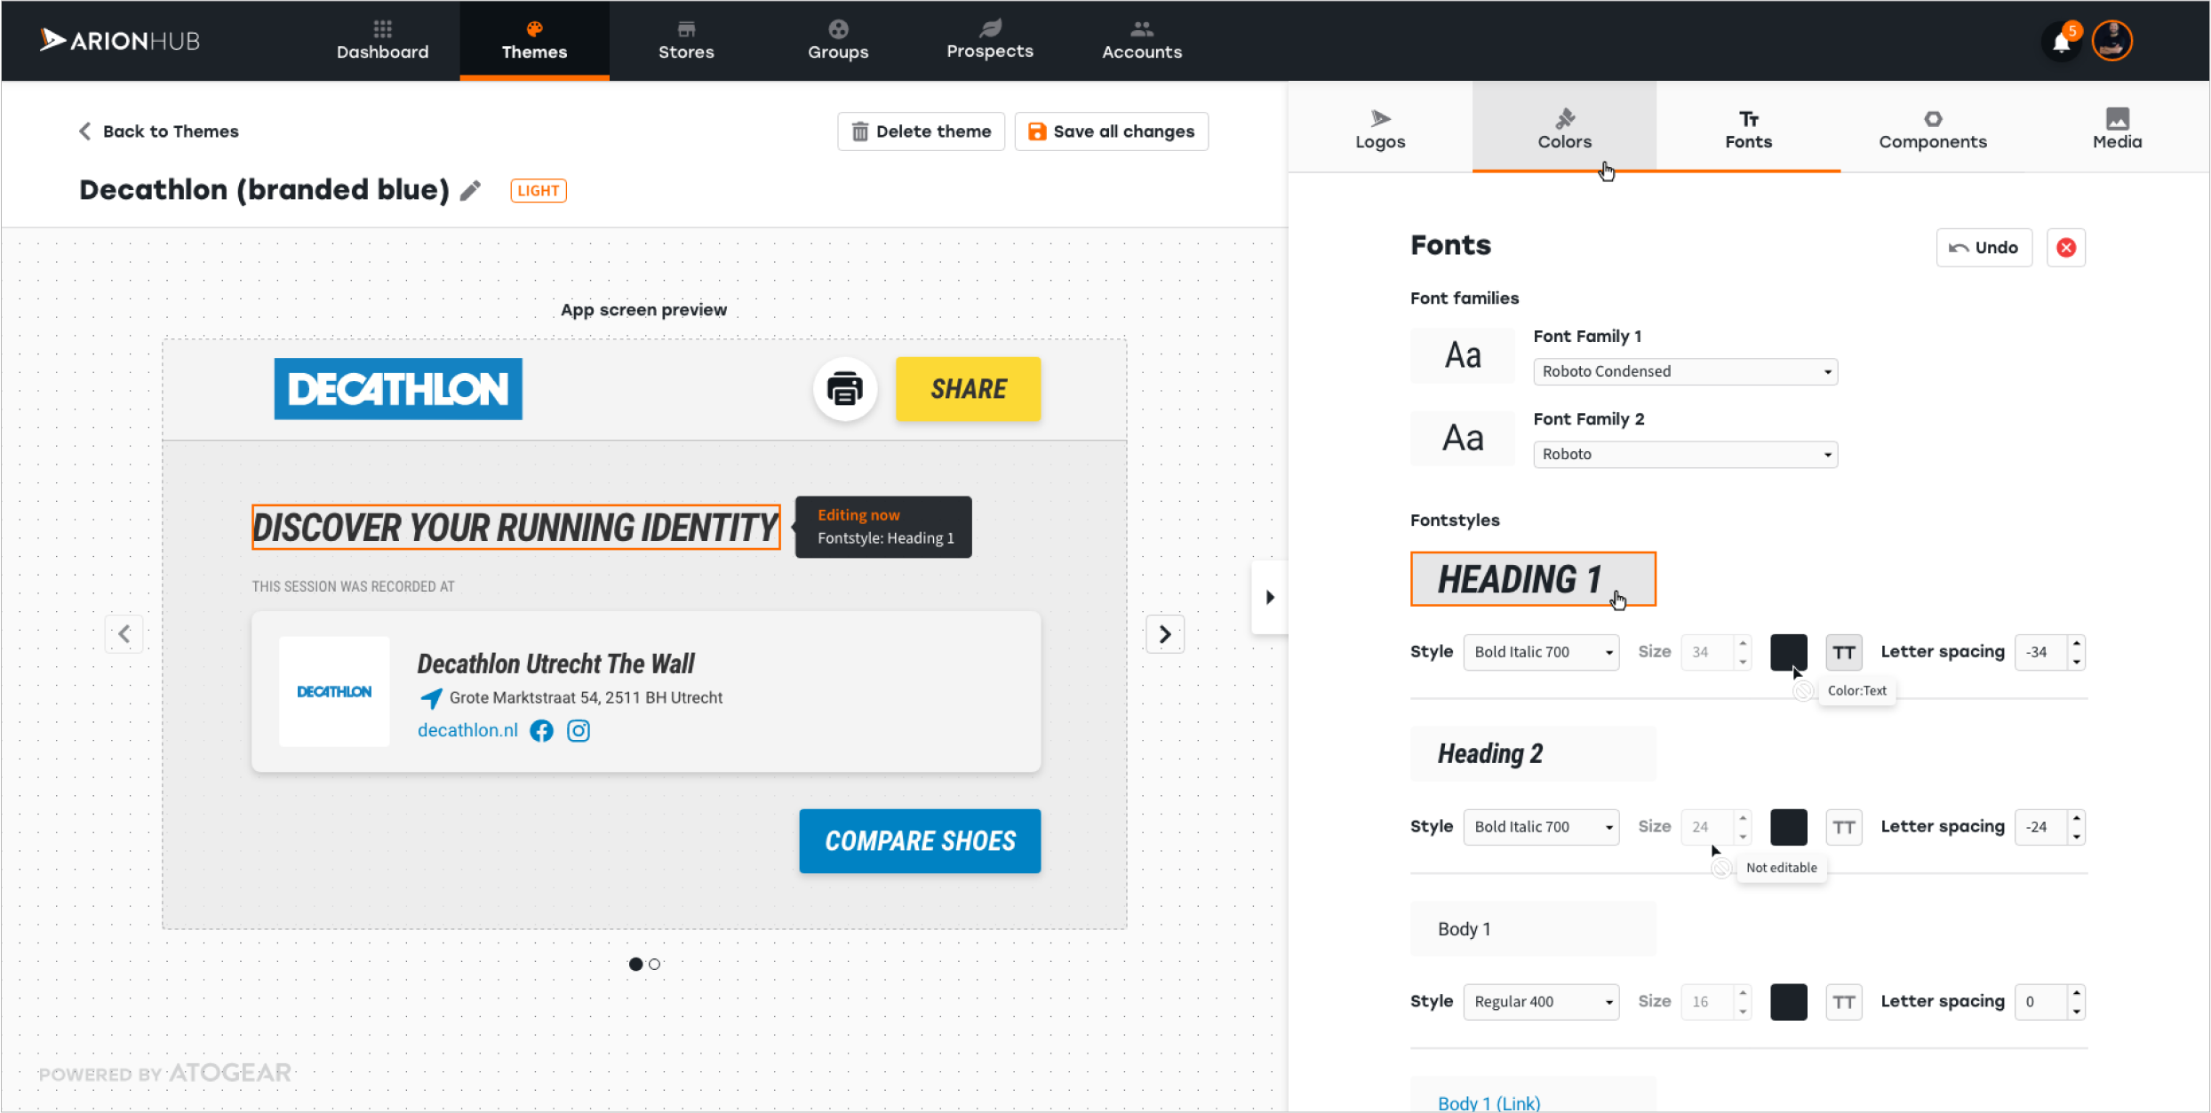The height and width of the screenshot is (1113, 2211).
Task: Open the Groups section
Action: pos(838,40)
